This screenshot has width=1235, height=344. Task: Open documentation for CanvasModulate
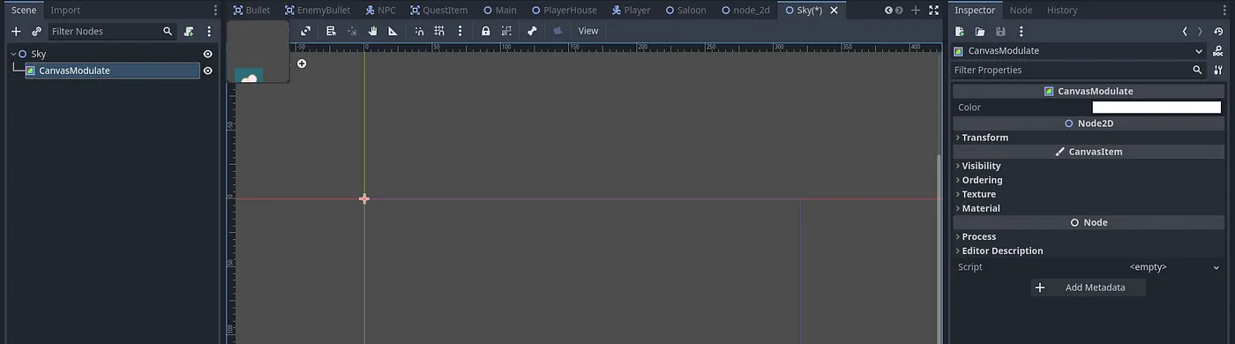tap(1217, 50)
